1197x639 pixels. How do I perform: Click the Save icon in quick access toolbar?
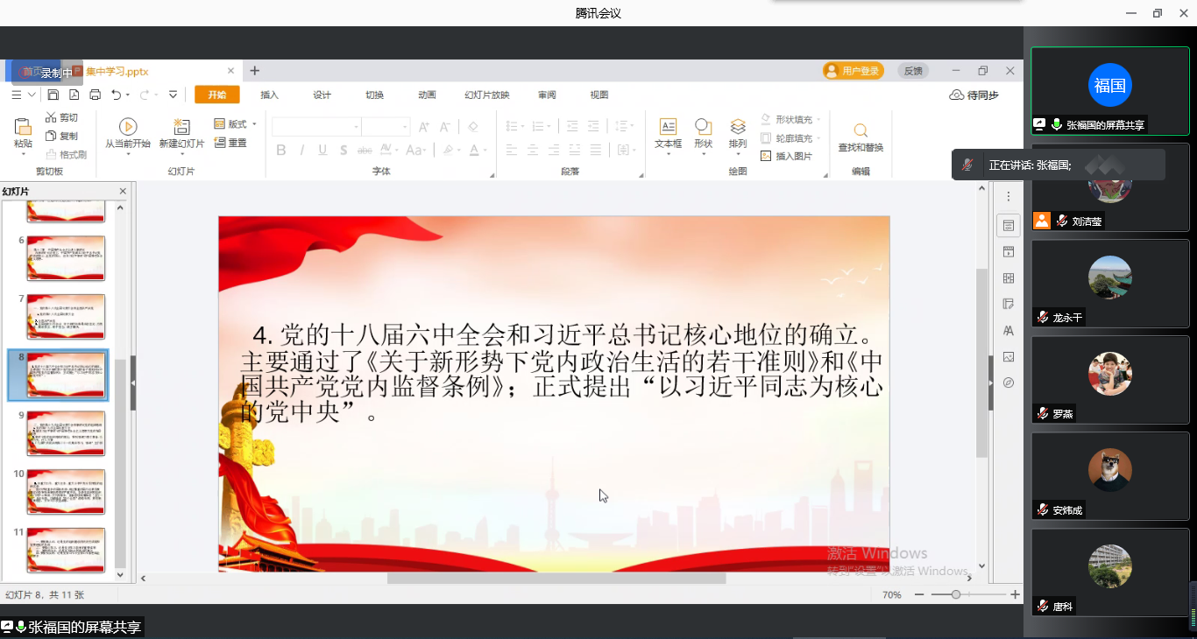(x=53, y=95)
